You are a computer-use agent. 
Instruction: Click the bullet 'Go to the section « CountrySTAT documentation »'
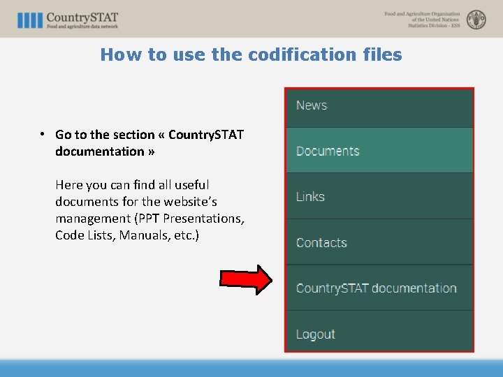coord(150,142)
